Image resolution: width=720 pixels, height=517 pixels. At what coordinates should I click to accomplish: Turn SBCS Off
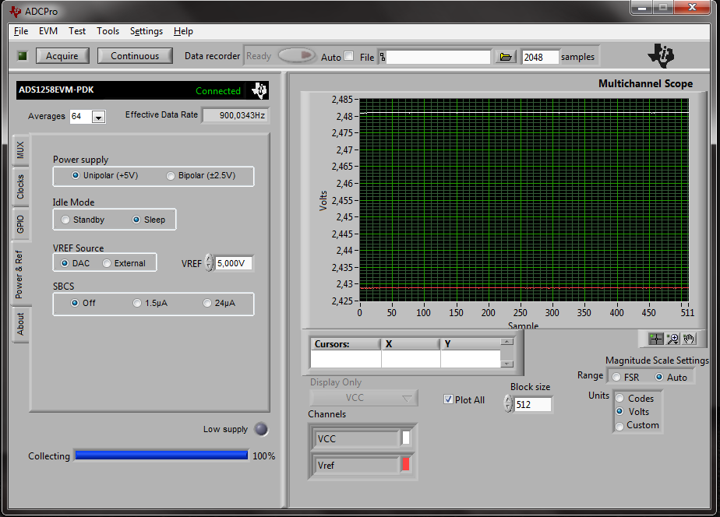click(75, 303)
